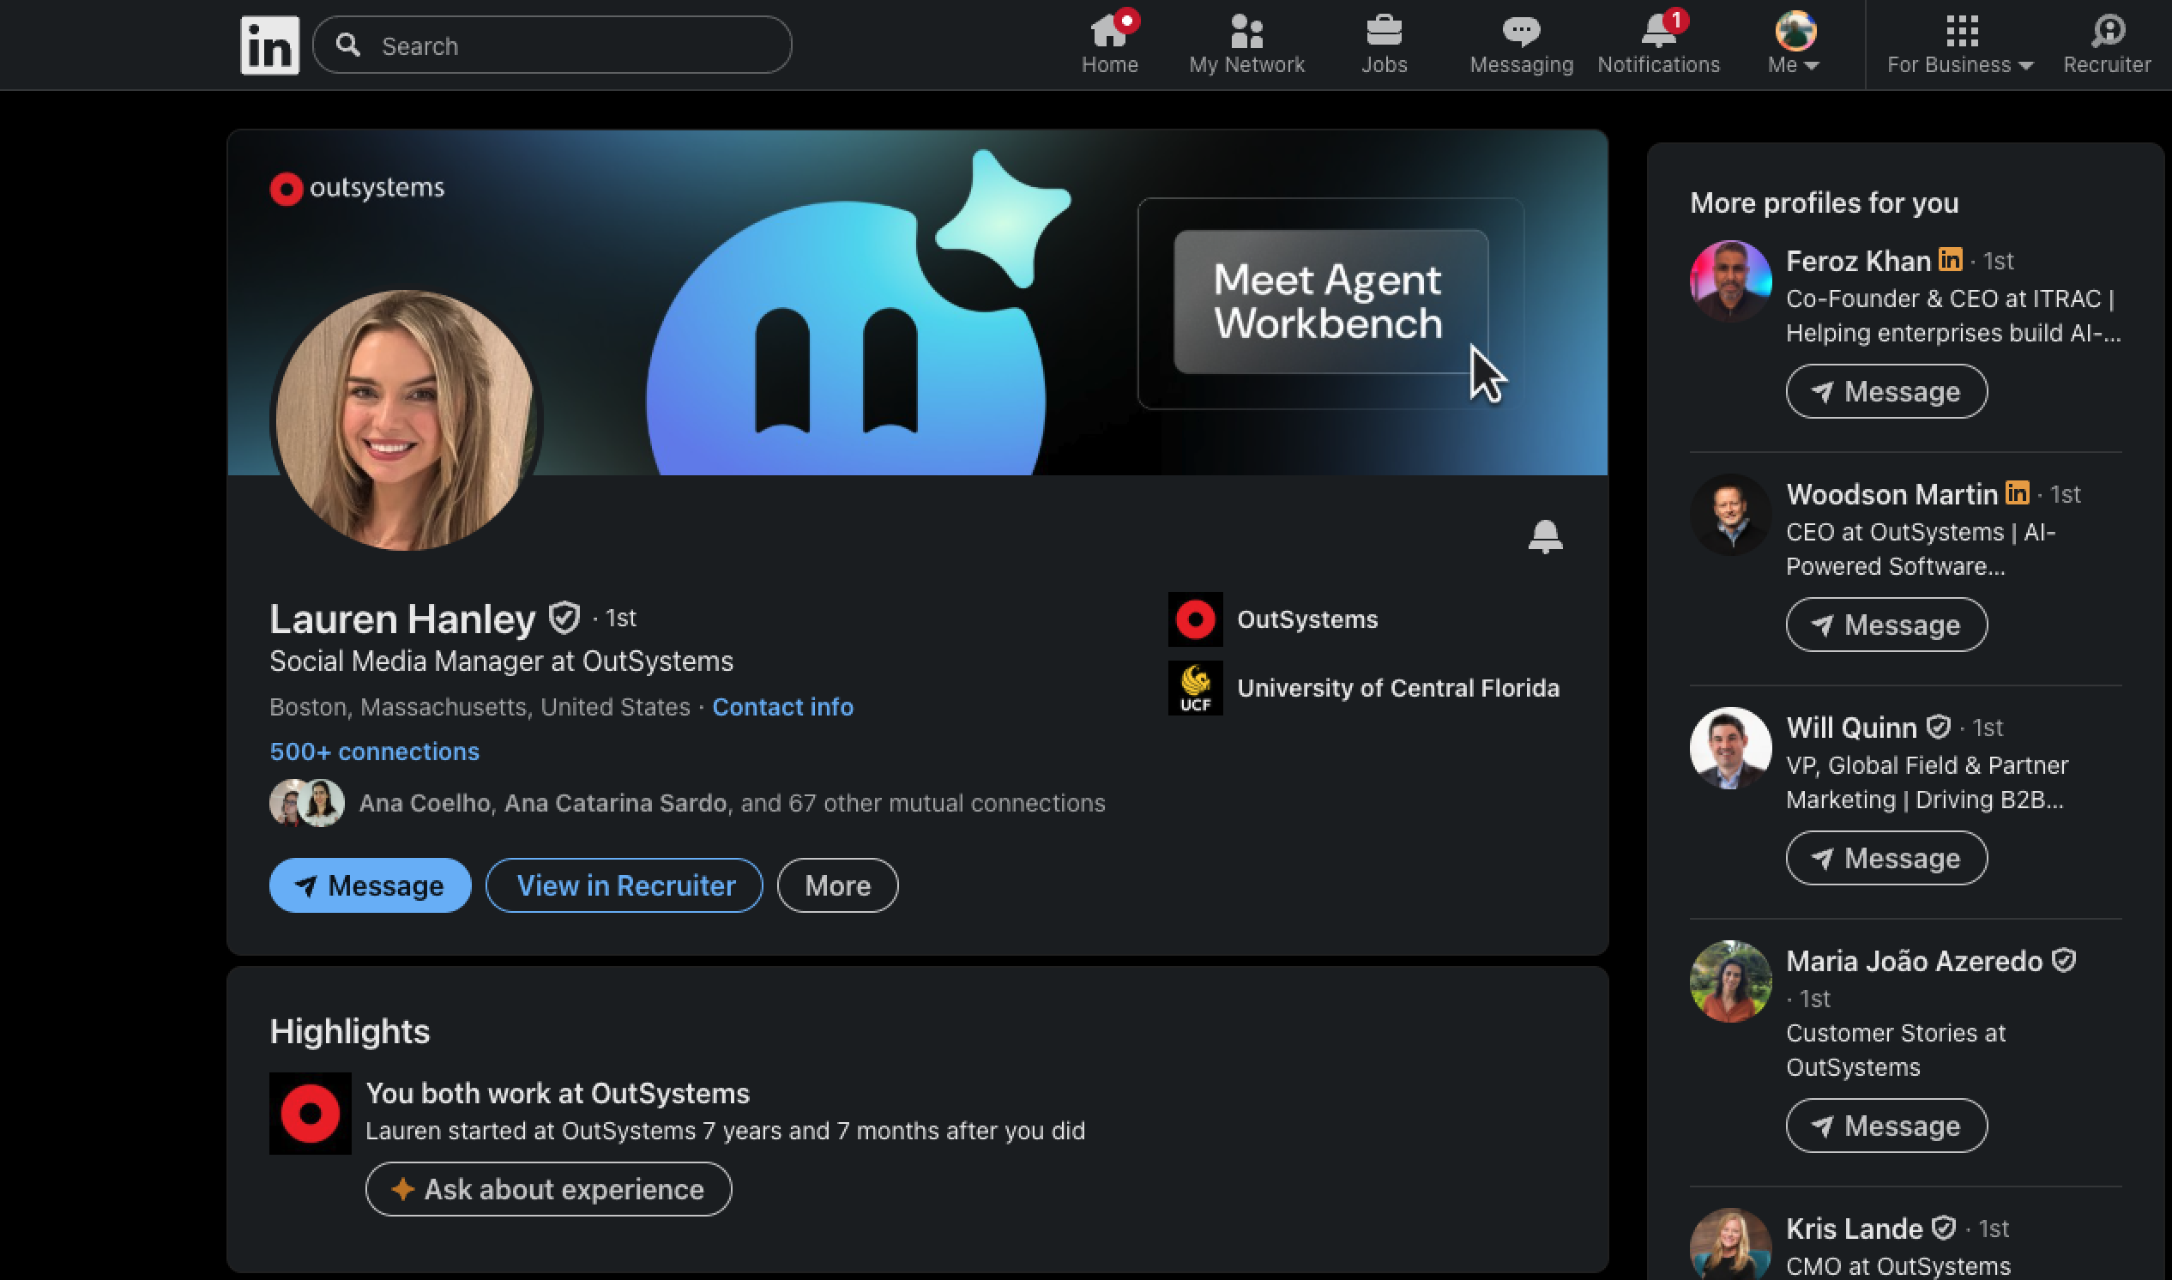Screen dimensions: 2172x1280
Task: Click Lauren Hanley's profile photo
Action: coord(405,420)
